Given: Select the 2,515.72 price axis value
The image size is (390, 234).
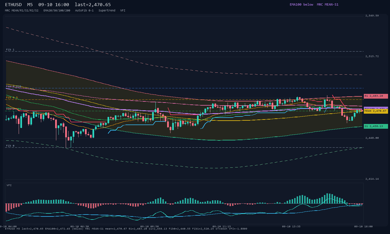Looking at the screenshot, I should pyautogui.click(x=372, y=56).
